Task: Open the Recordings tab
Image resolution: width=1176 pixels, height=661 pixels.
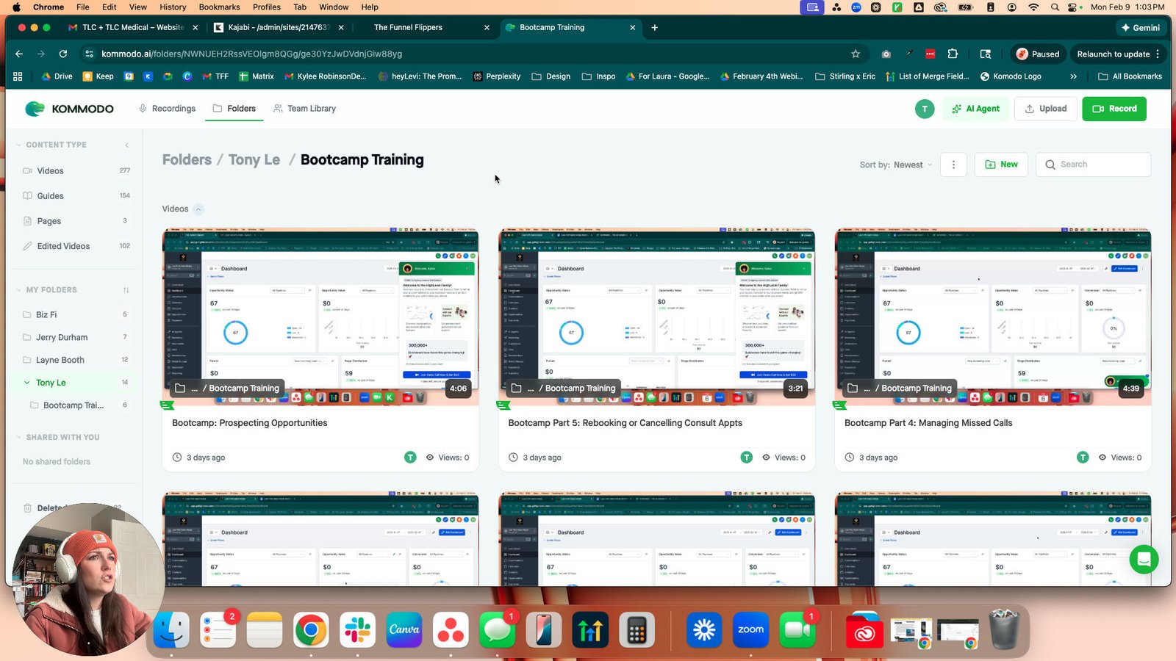Action: click(167, 109)
